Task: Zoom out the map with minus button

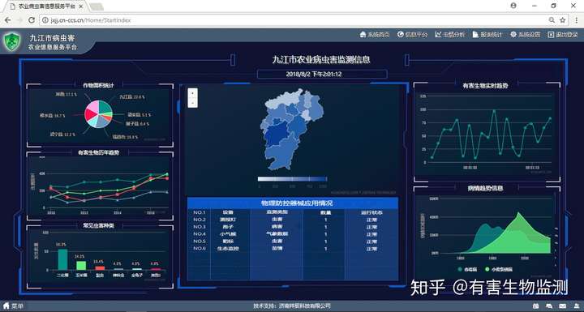Action: coord(192,103)
